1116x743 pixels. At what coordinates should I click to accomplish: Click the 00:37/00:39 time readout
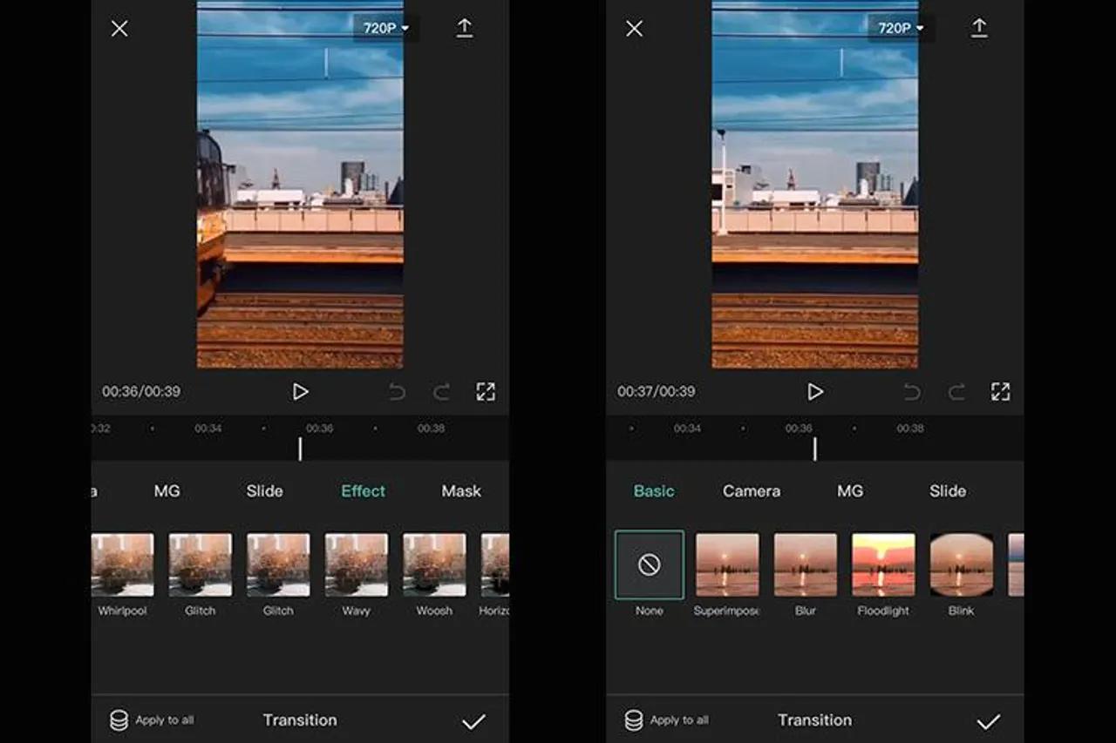pyautogui.click(x=657, y=392)
